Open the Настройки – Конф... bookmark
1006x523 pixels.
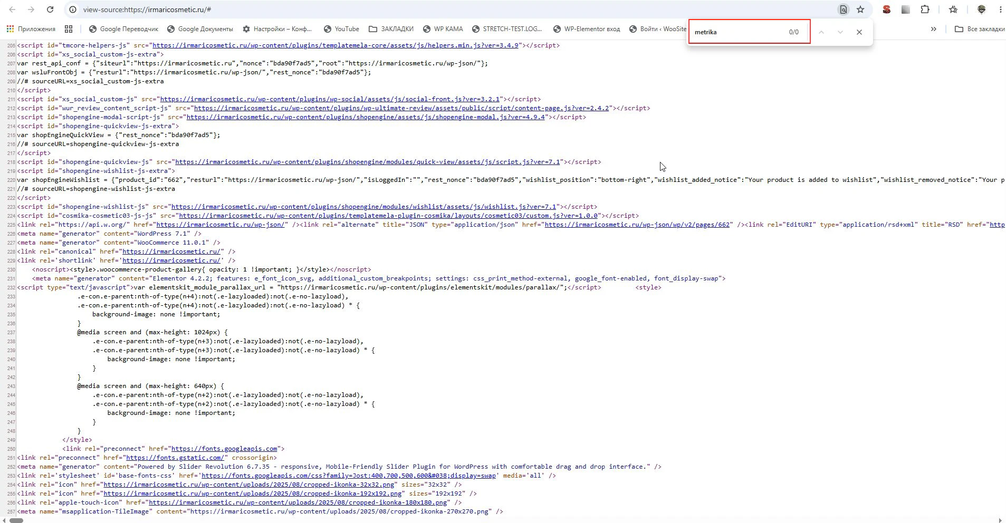click(277, 29)
